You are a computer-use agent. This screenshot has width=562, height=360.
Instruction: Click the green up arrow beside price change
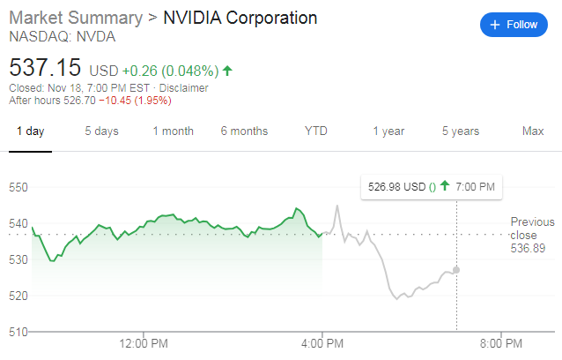[x=227, y=70]
